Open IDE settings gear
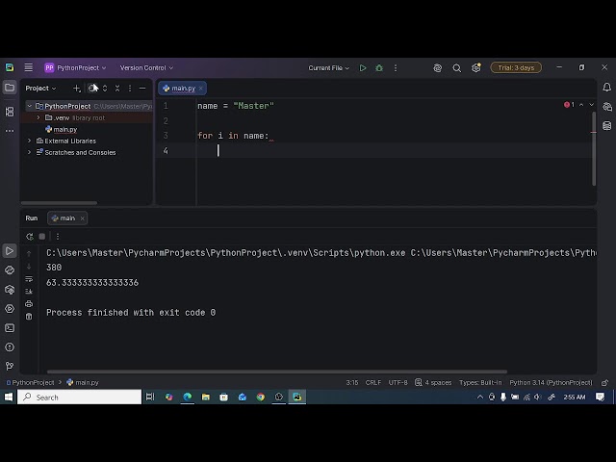The height and width of the screenshot is (462, 616). coord(475,68)
